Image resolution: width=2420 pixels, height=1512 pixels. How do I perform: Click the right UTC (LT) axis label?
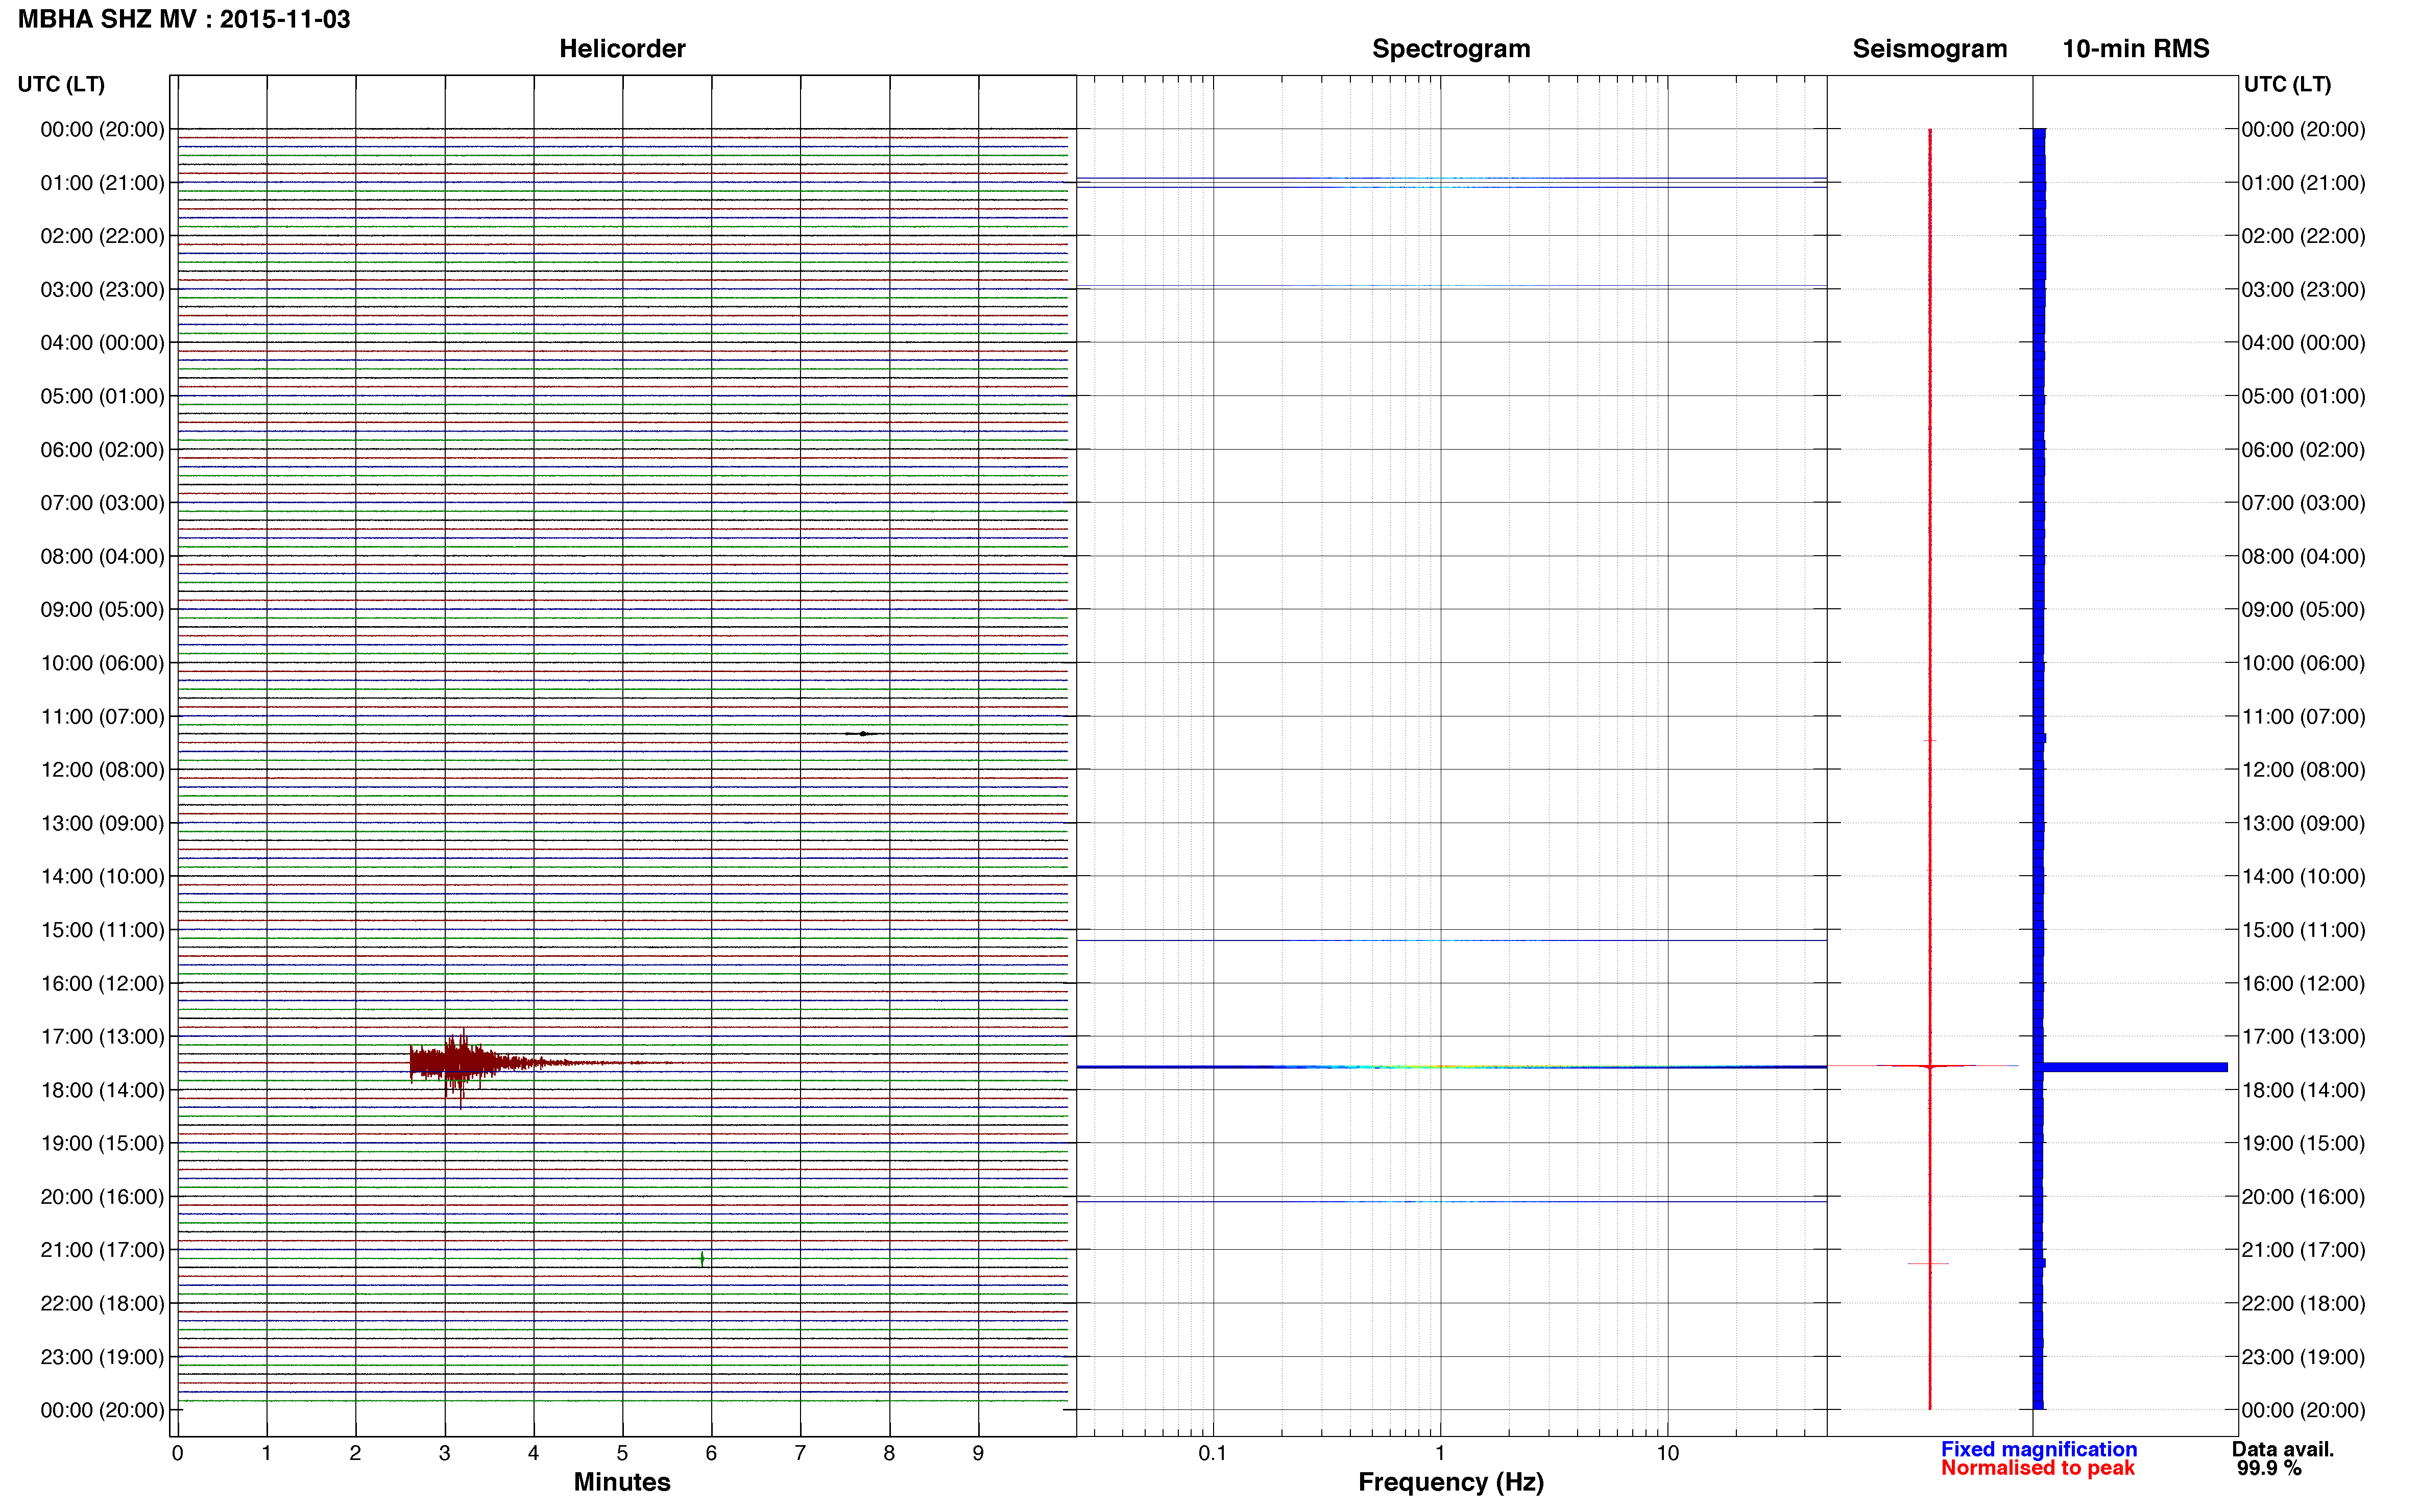[2288, 84]
